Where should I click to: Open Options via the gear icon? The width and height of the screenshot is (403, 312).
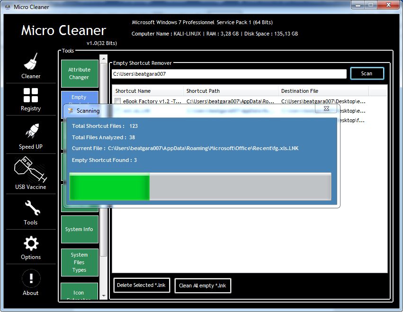click(x=31, y=243)
